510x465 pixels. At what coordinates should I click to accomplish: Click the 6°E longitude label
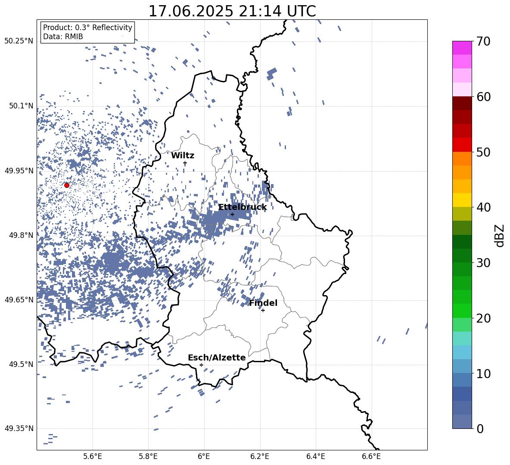tap(204, 456)
